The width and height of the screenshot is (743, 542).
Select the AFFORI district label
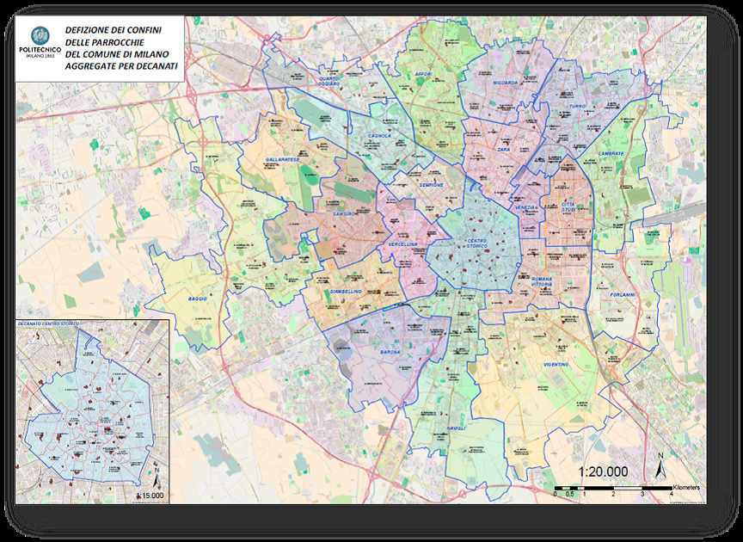[x=423, y=75]
